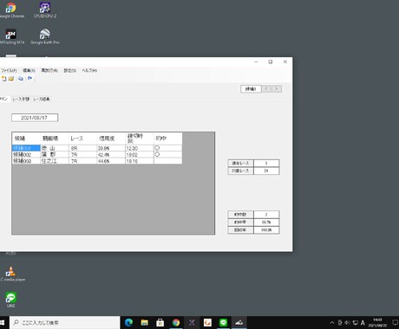Image resolution: width=399 pixels, height=329 pixels.
Task: Click the 143.2% recovery rate value
Action: 266,230
